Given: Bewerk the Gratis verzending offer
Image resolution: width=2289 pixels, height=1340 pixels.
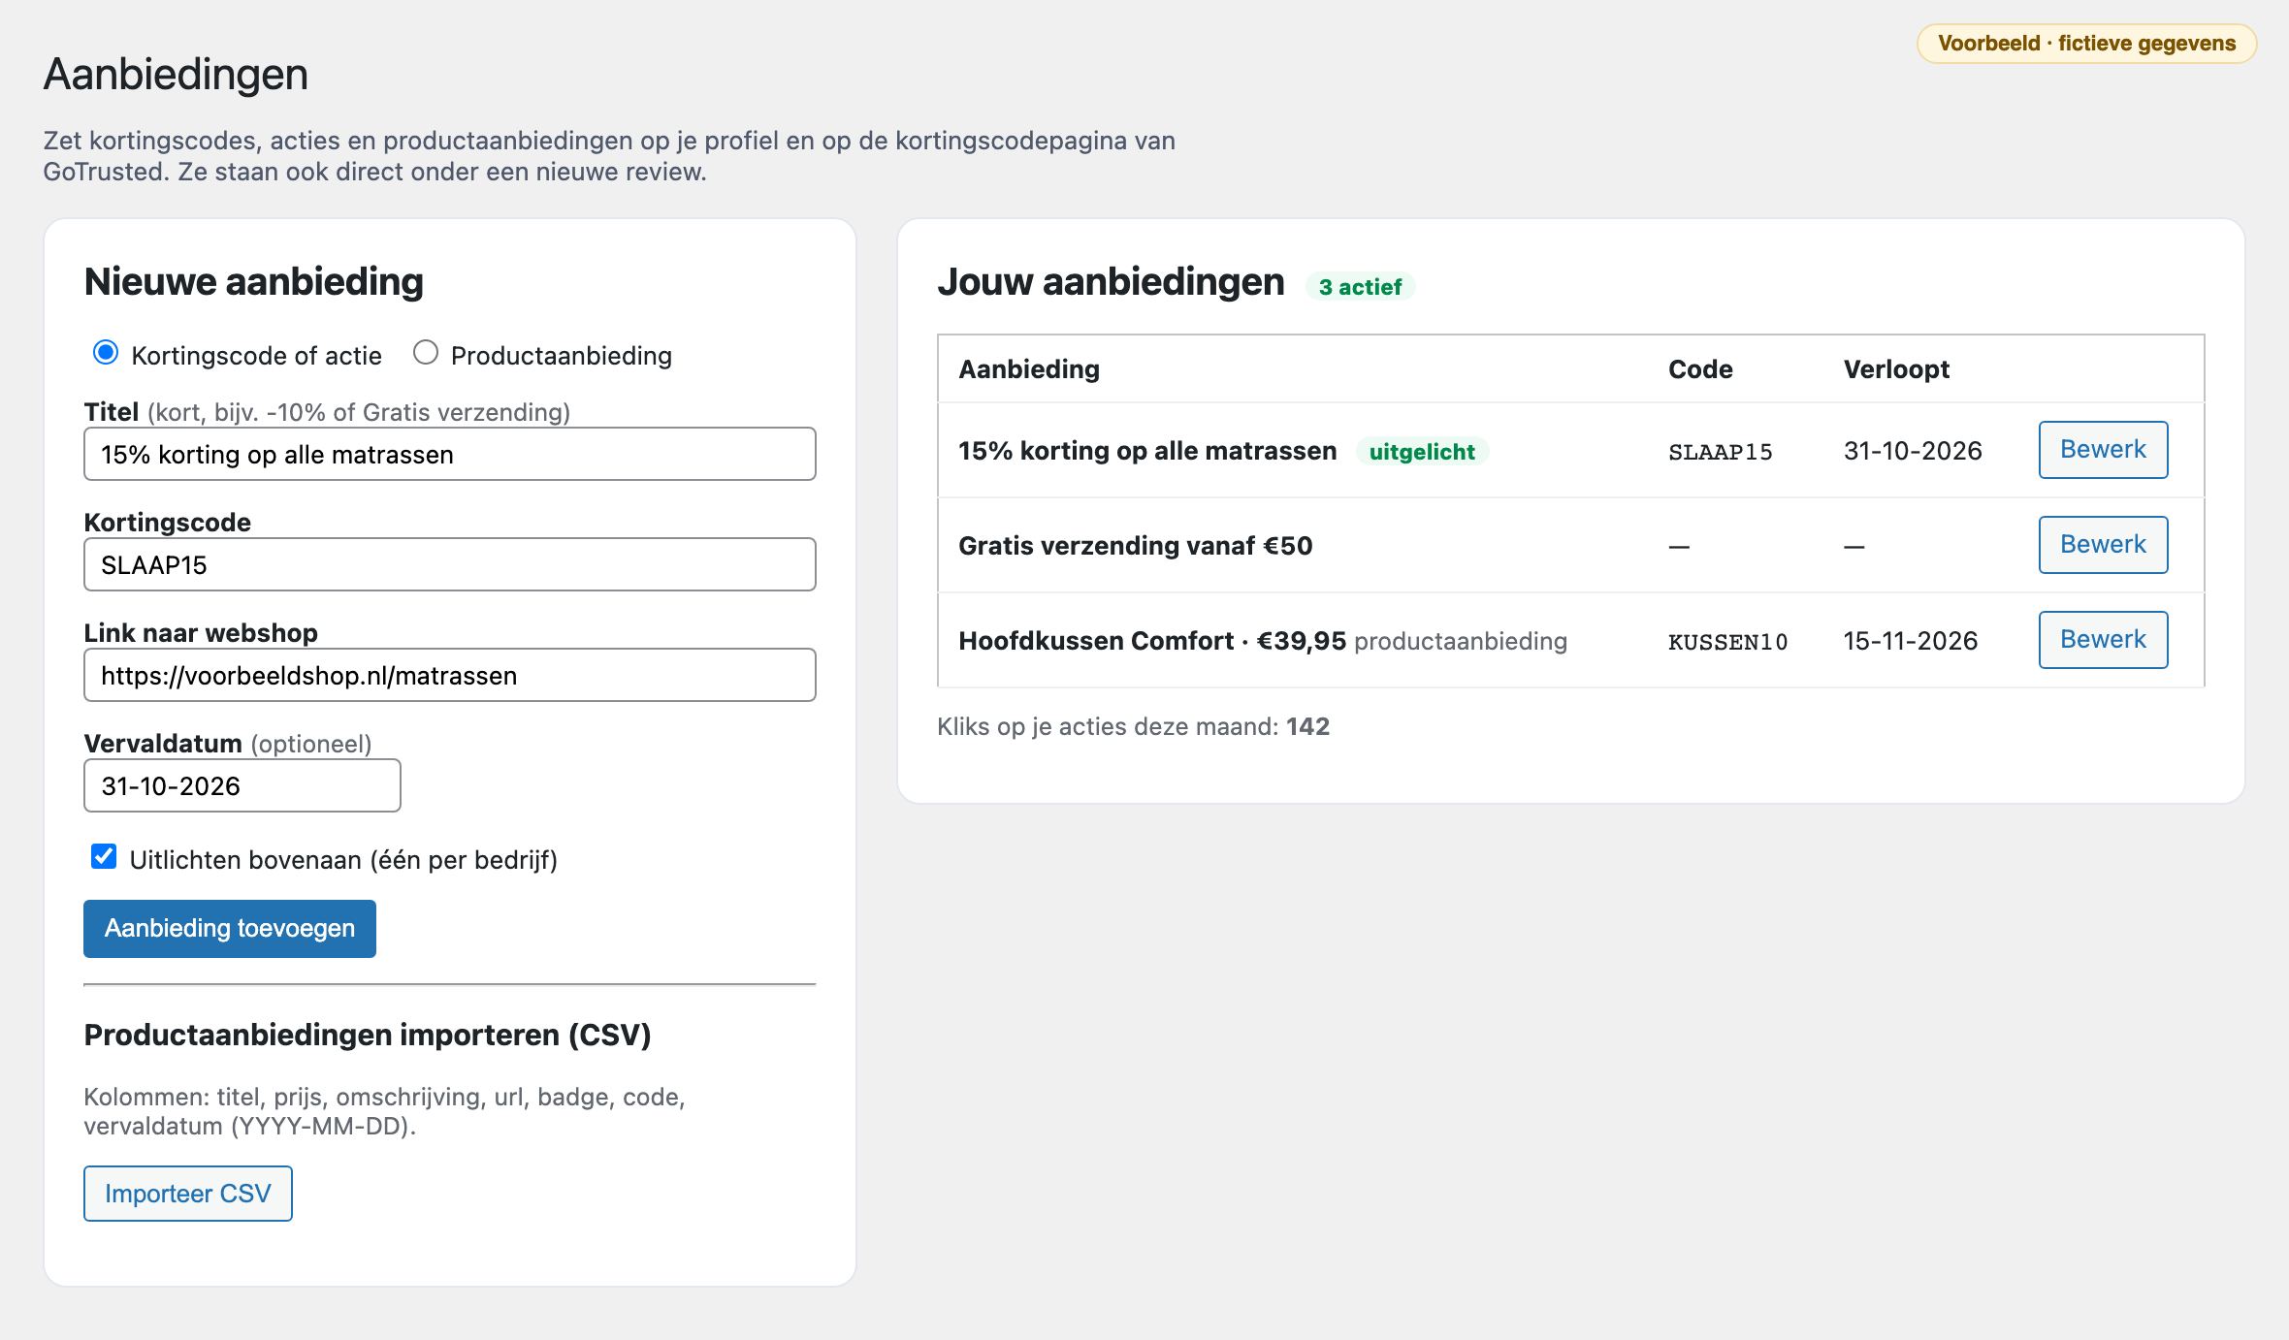Looking at the screenshot, I should (x=2103, y=545).
